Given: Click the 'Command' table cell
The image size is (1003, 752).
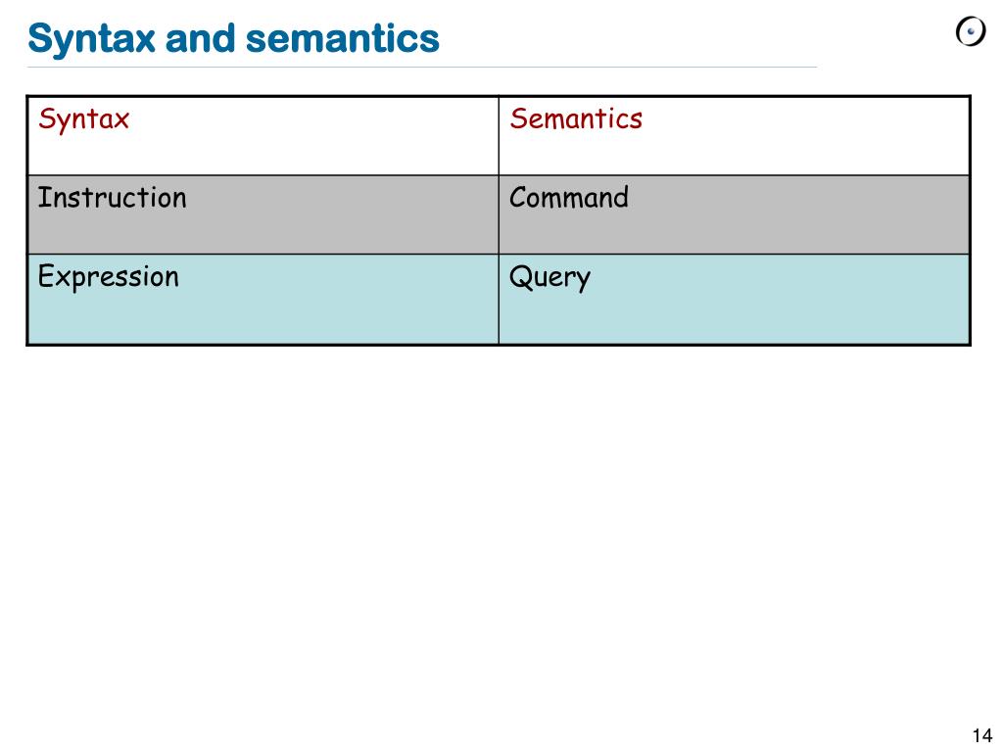Looking at the screenshot, I should 734,214.
